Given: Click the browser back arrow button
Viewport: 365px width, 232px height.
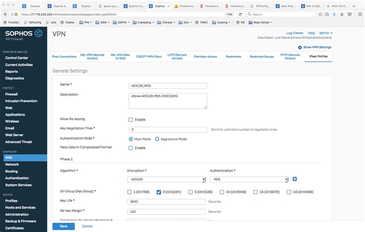Looking at the screenshot, I should coord(5,14).
